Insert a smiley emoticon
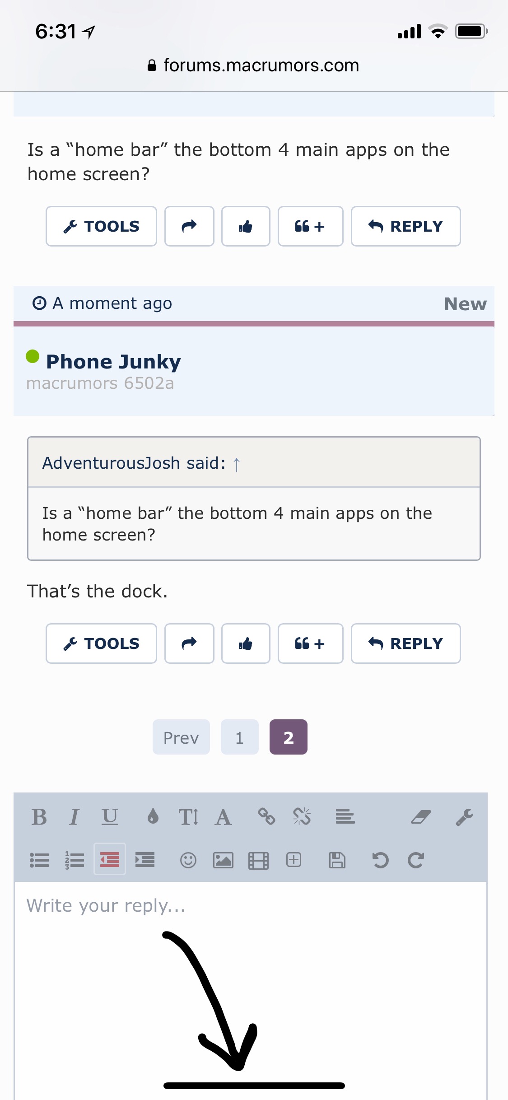508x1100 pixels. coord(188,860)
